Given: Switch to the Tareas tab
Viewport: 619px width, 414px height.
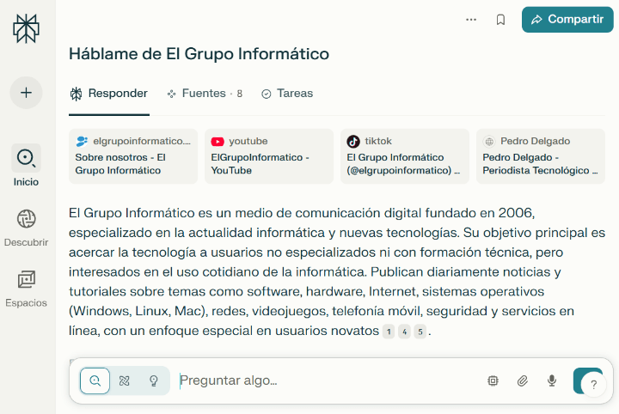Looking at the screenshot, I should coord(287,94).
